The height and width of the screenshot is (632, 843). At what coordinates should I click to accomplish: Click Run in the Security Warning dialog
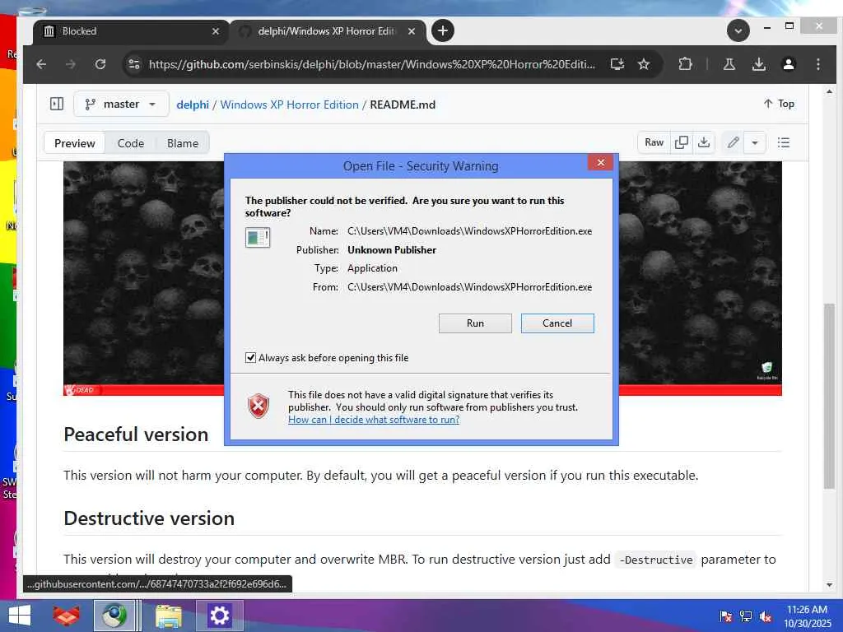475,323
